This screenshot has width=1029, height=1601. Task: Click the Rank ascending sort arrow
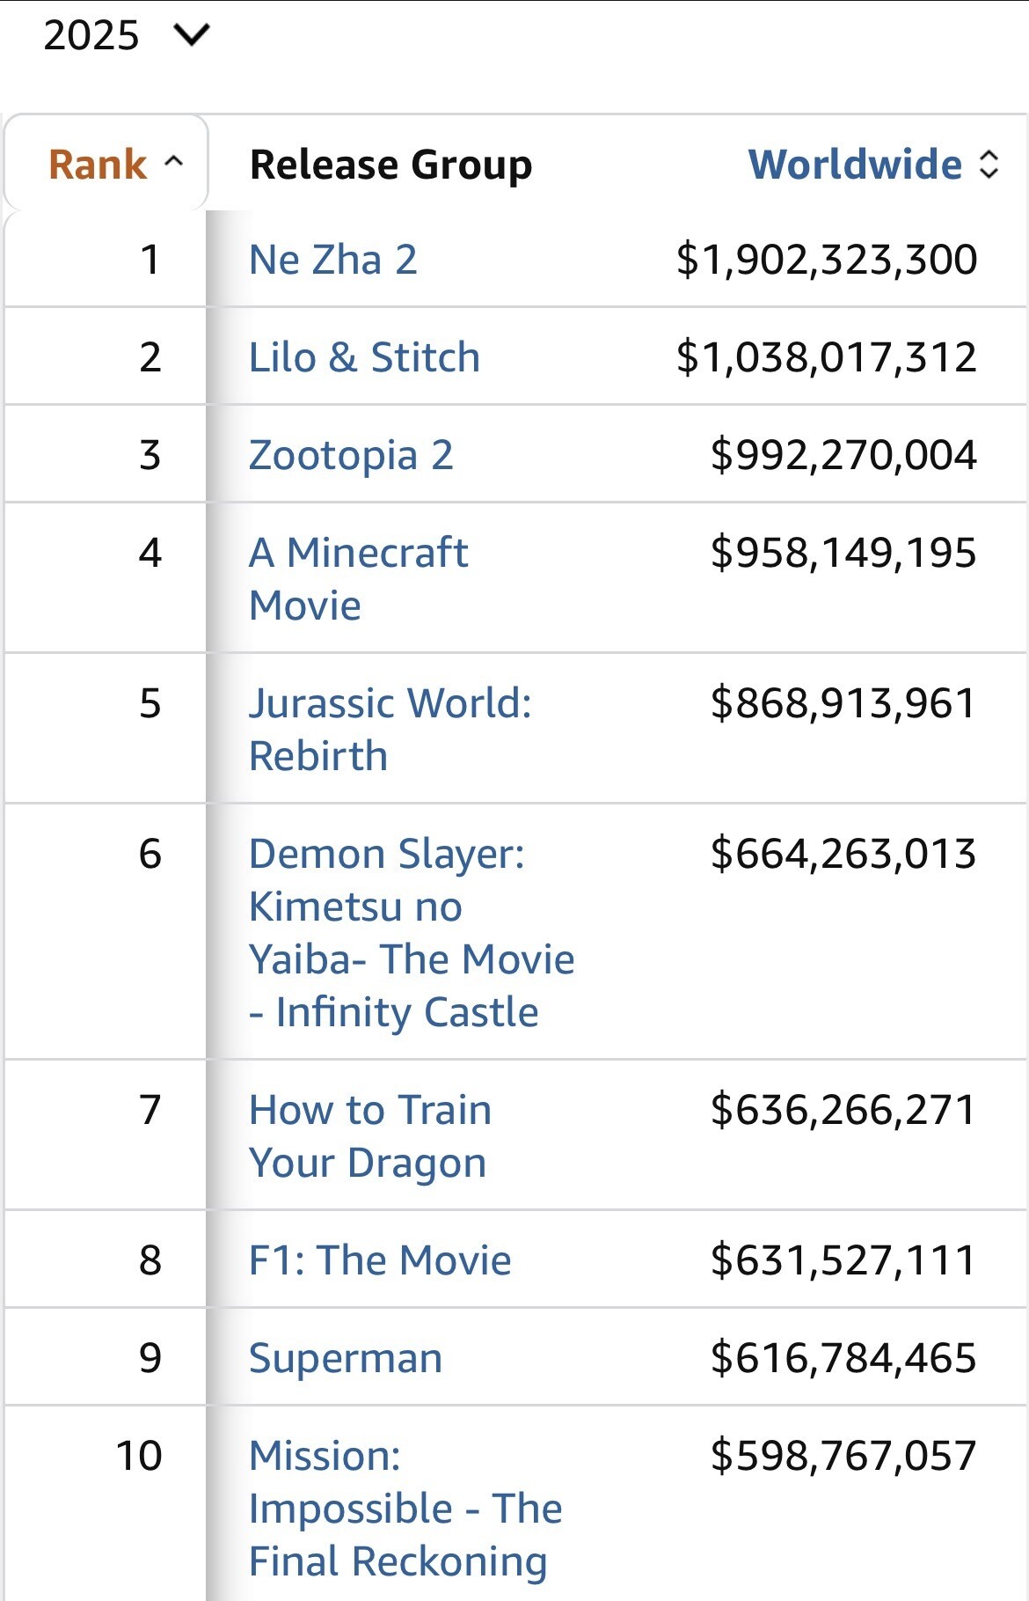[x=174, y=162]
